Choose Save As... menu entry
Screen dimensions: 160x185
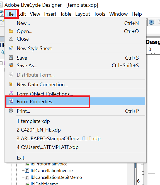pos(75,65)
